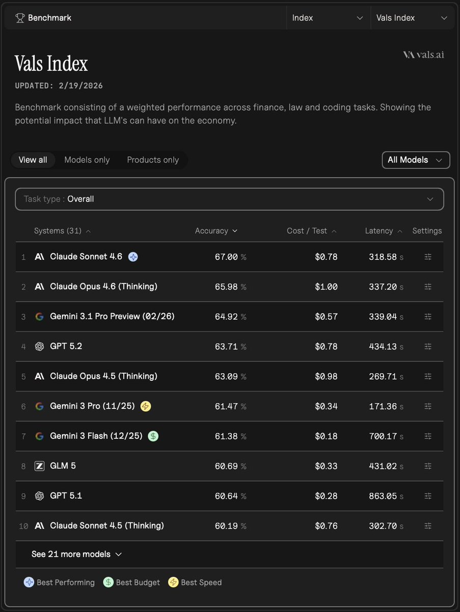Click Anthropic logo in Claude Sonnet 4.6 row
Viewport: 460px width, 612px height.
tap(39, 257)
